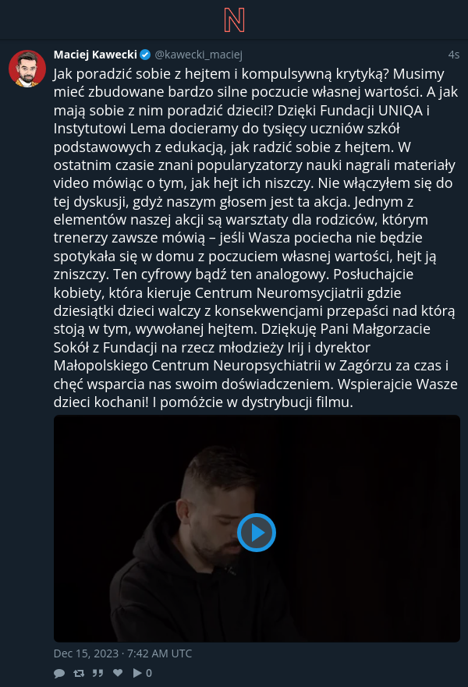Open Maciej Kawecki's profile avatar
Image resolution: width=468 pixels, height=687 pixels.
(x=27, y=69)
